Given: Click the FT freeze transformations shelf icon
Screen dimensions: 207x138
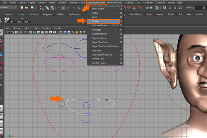Looking at the screenshot, I should coord(13,20).
